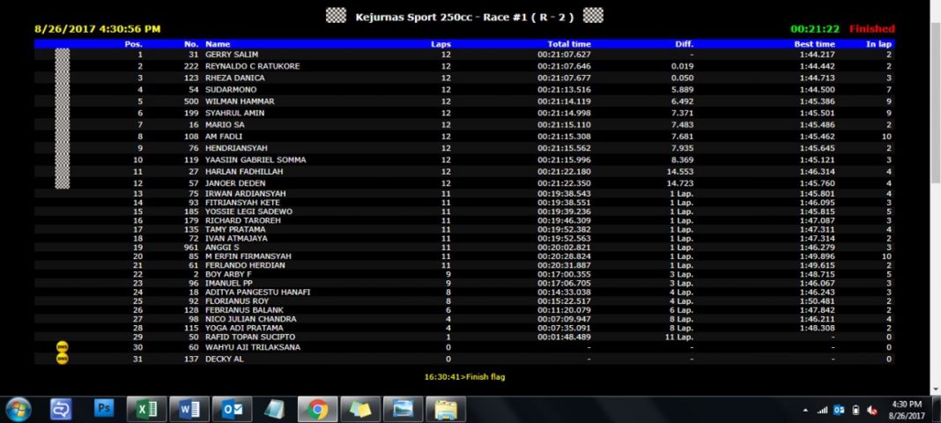Viewport: 941px width, 423px height.
Task: Open Photoshop from the taskbar
Action: [104, 409]
